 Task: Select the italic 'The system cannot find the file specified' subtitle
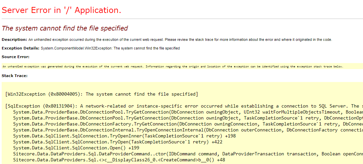(x=65, y=29)
